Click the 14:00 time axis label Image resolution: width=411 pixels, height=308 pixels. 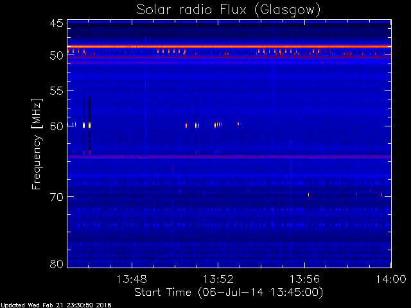(391, 279)
